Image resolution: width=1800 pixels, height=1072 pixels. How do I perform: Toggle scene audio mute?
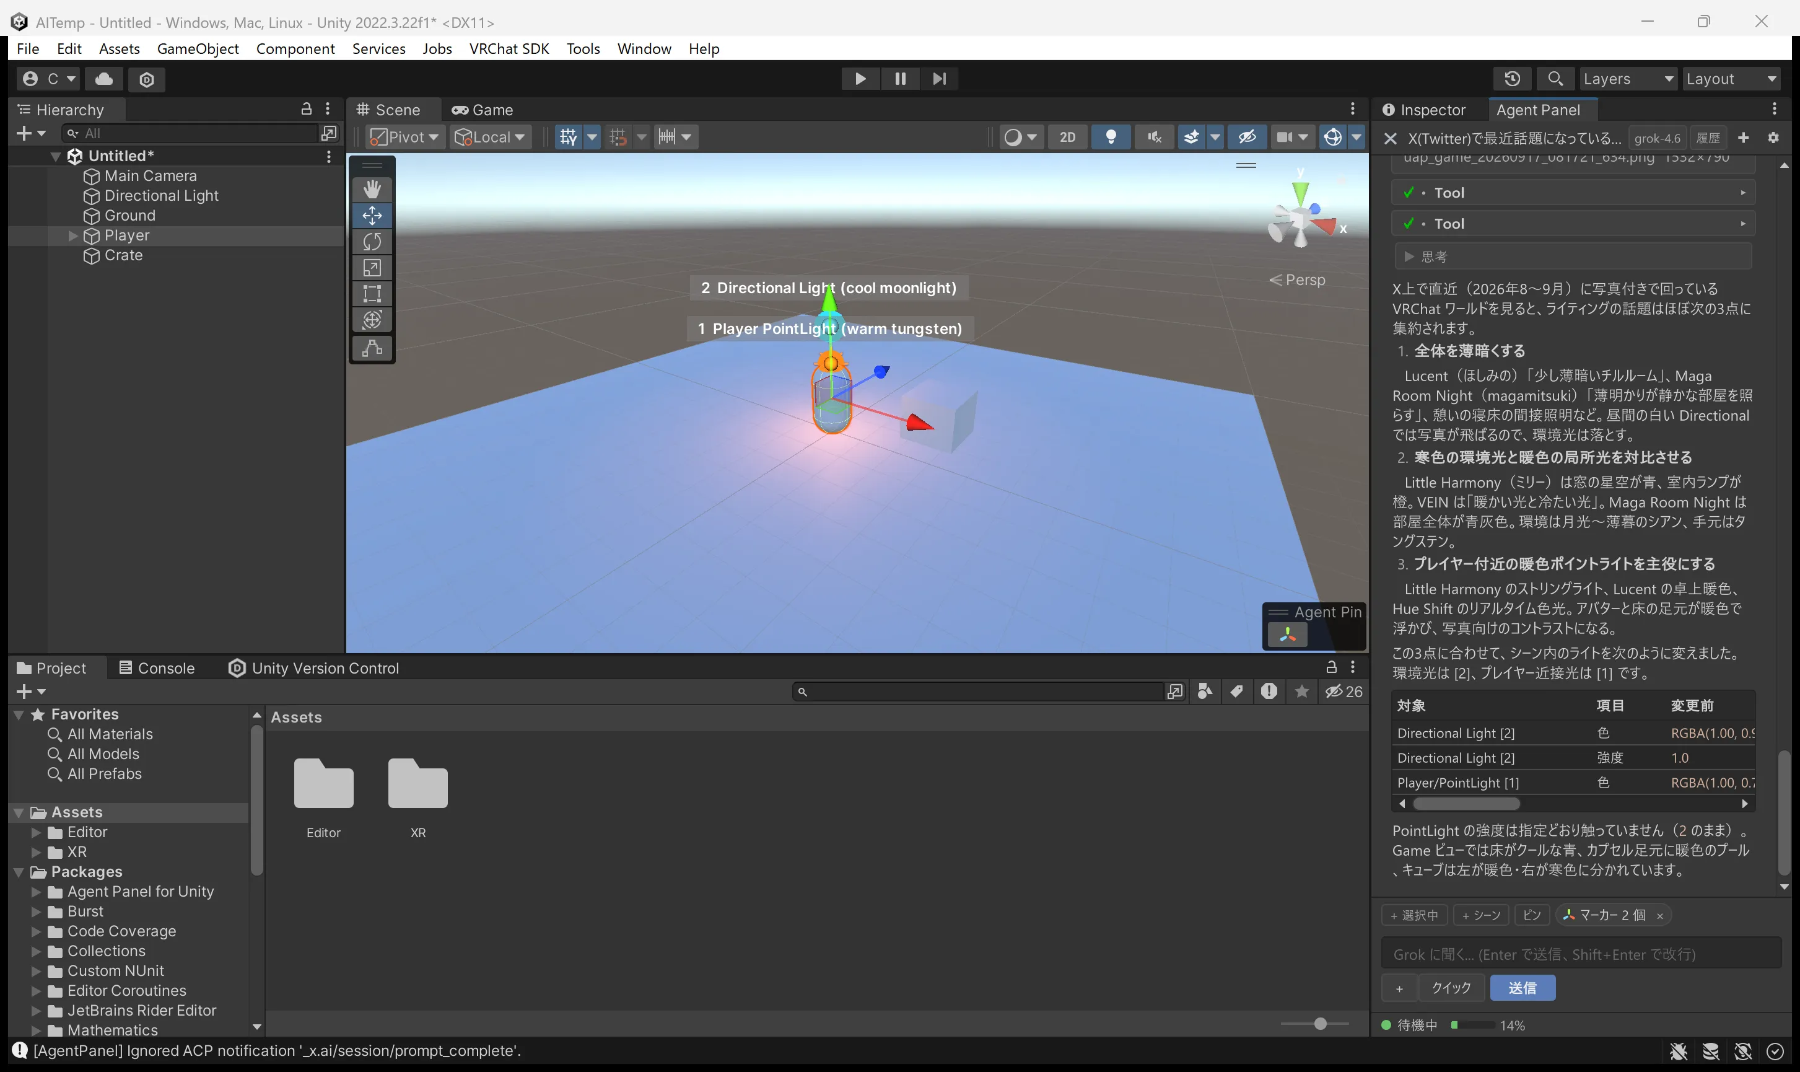(x=1155, y=137)
